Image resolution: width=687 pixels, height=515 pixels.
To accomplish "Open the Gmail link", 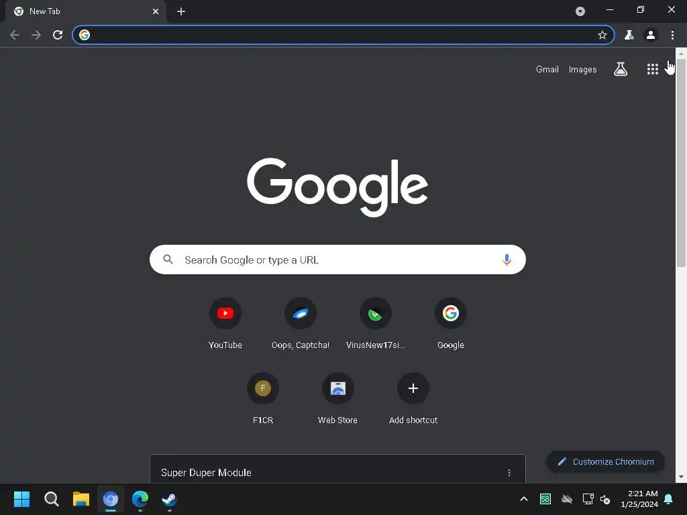I will pyautogui.click(x=547, y=69).
